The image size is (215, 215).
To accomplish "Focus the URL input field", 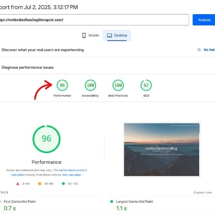I will pyautogui.click(x=94, y=20).
